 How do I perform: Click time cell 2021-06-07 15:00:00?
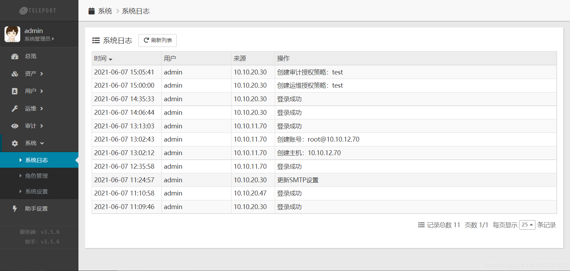coord(124,85)
